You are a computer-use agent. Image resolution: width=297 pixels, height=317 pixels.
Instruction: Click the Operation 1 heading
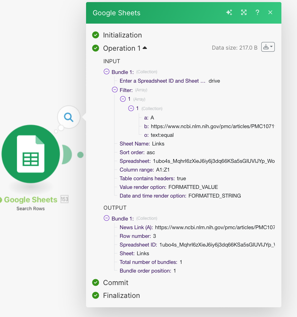pyautogui.click(x=122, y=48)
